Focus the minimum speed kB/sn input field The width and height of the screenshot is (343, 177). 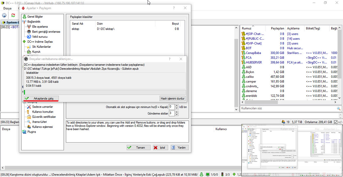click(172, 107)
